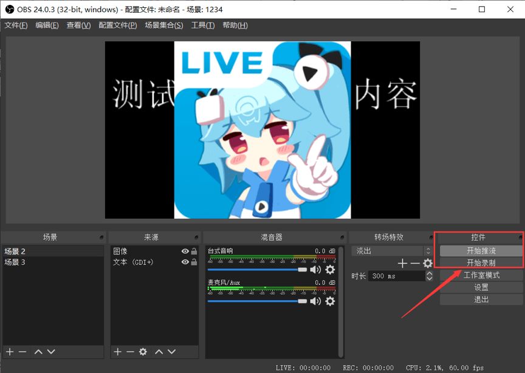Open 设置 settings button
Viewport: 525px width, 373px height.
point(481,287)
